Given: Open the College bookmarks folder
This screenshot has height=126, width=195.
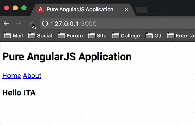Looking at the screenshot, I should pos(126,35).
